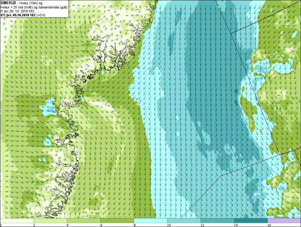Viewport: 301px width, 227px height.
Task: Click the 'DMI/IGB' title text
Action: tap(8, 3)
